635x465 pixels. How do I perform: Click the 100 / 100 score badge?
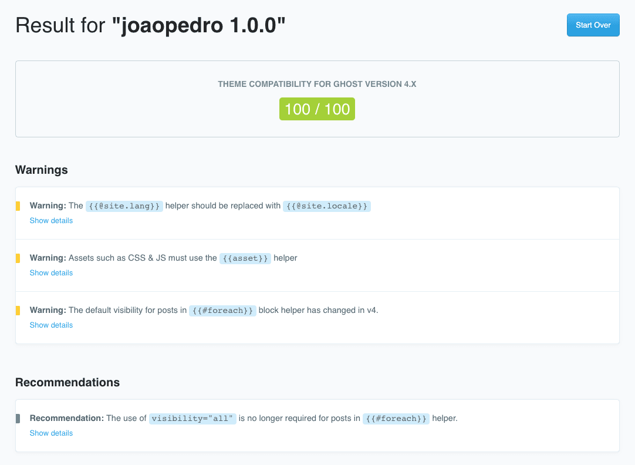click(317, 109)
